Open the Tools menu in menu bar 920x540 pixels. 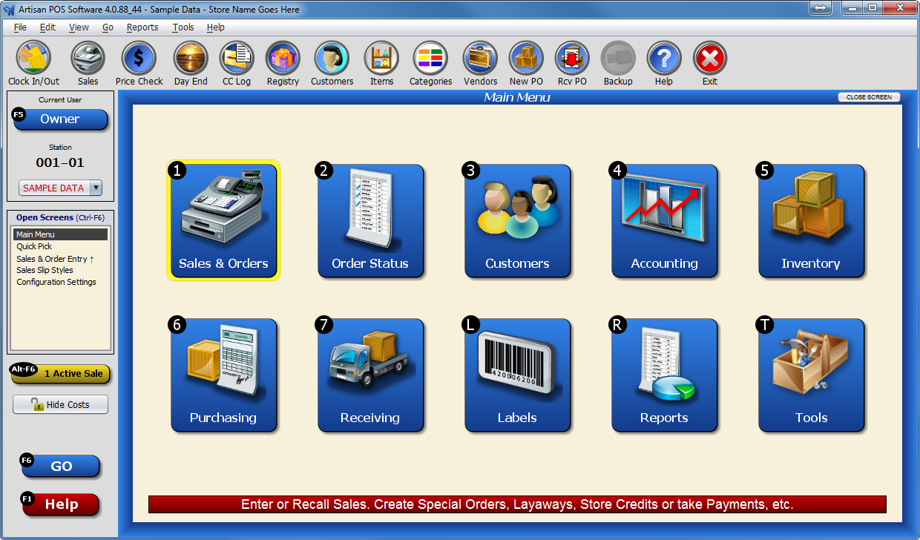point(183,27)
